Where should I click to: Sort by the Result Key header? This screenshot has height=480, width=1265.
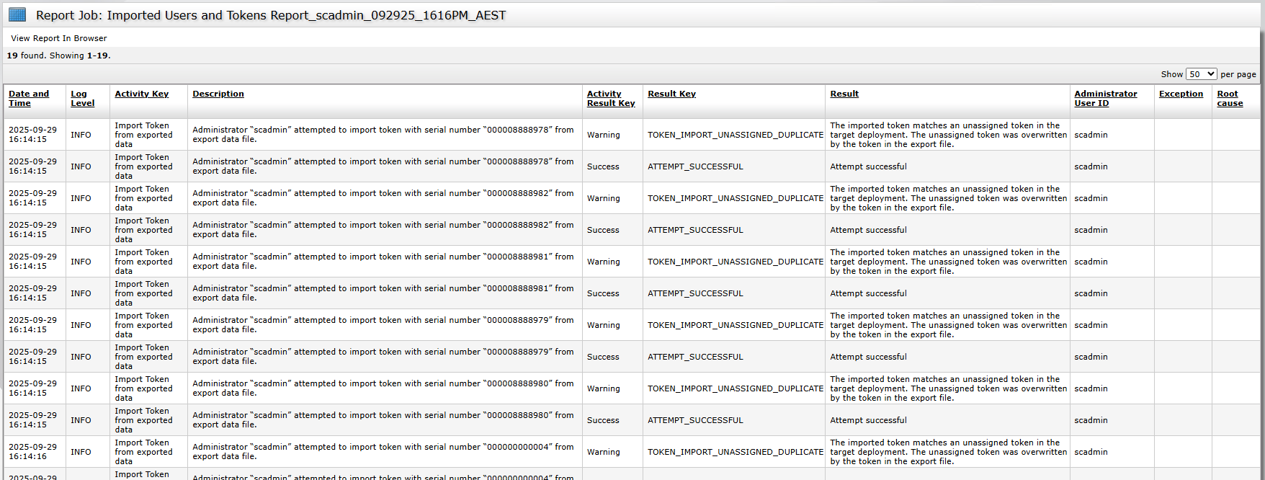point(671,94)
